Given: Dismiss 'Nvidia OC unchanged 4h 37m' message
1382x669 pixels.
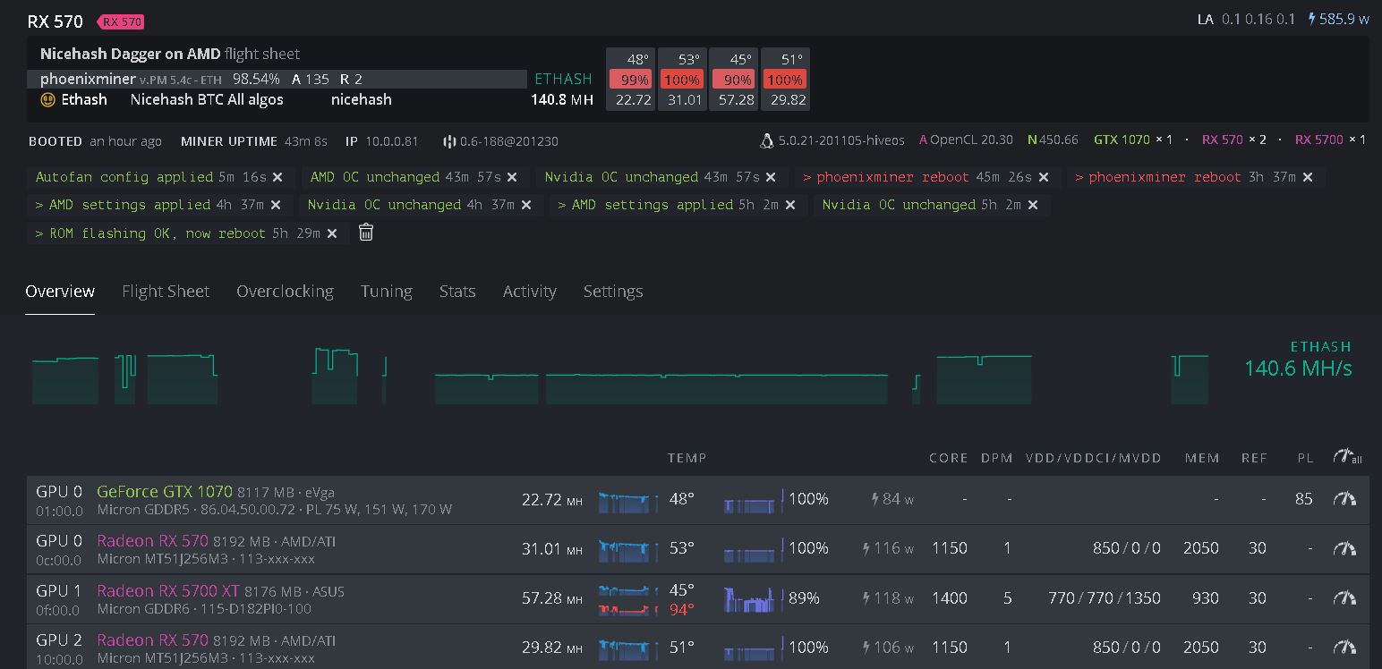Looking at the screenshot, I should (526, 206).
